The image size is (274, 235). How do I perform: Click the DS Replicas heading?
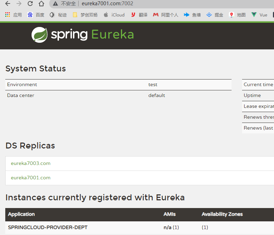[x=30, y=146]
